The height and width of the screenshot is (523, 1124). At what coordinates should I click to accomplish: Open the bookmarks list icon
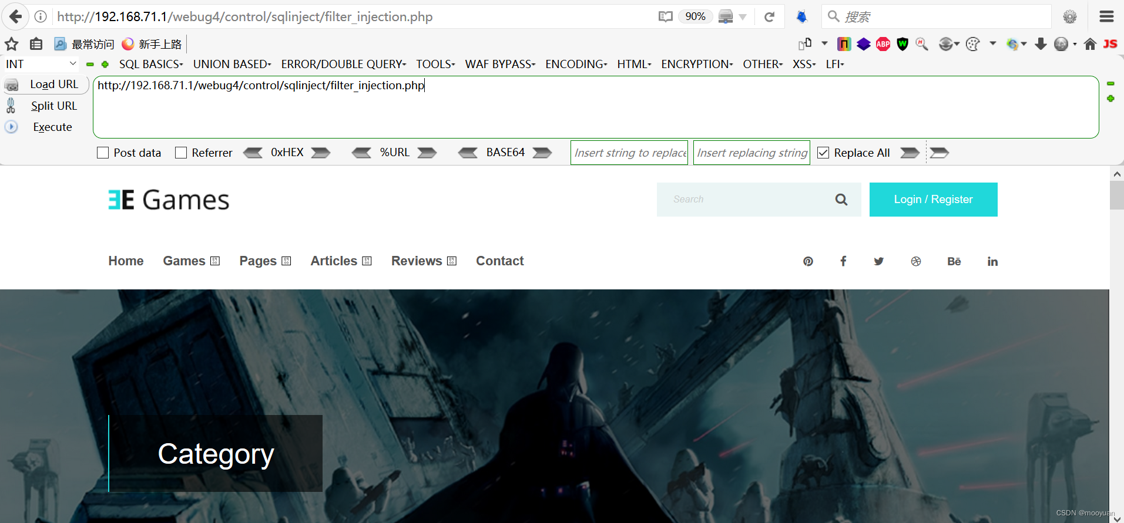point(36,44)
